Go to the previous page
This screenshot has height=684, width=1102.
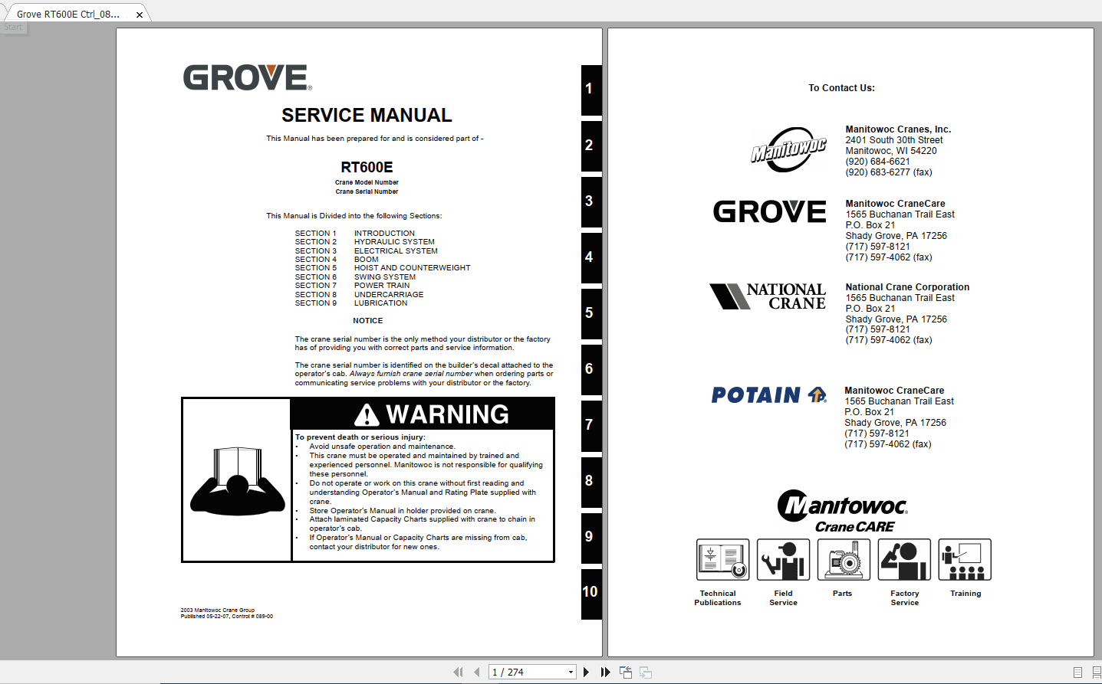coord(478,672)
